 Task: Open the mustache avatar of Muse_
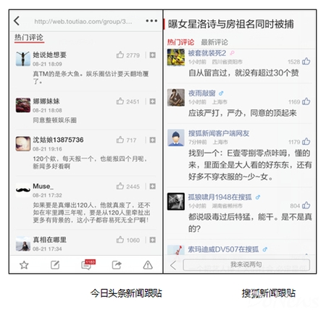(23, 190)
